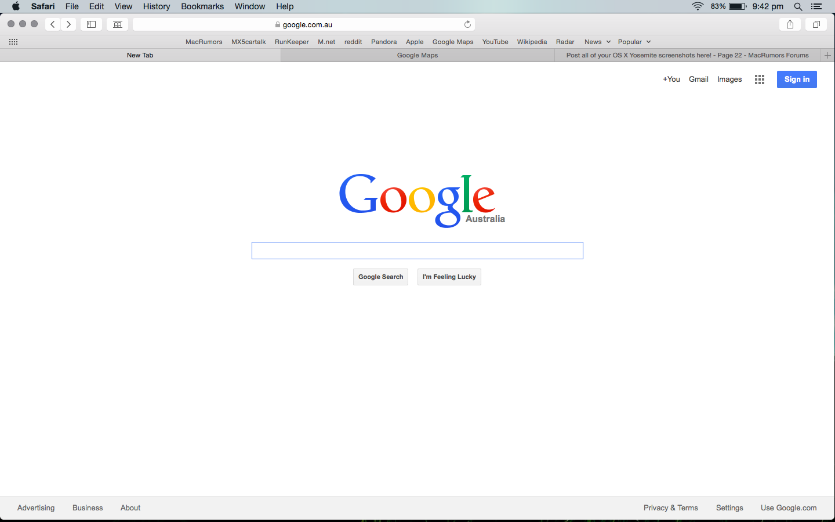Show all tabs overview icon

coord(816,24)
